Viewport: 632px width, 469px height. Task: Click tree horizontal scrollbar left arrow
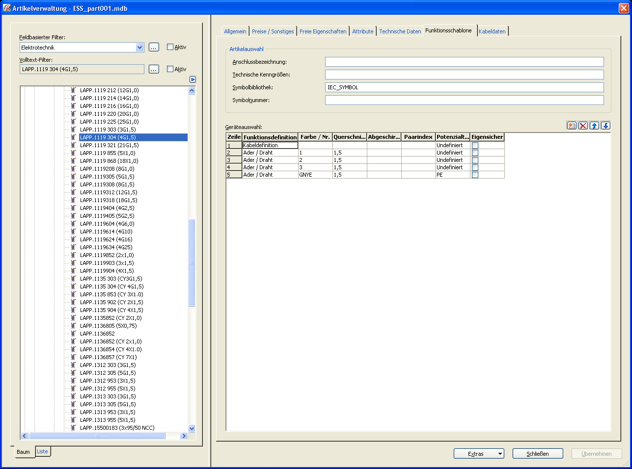coord(25,436)
